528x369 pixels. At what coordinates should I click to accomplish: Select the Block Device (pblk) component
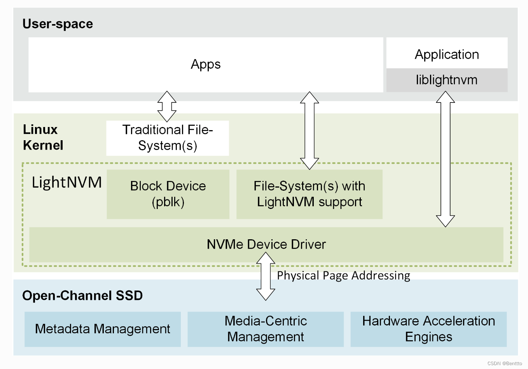tap(168, 194)
